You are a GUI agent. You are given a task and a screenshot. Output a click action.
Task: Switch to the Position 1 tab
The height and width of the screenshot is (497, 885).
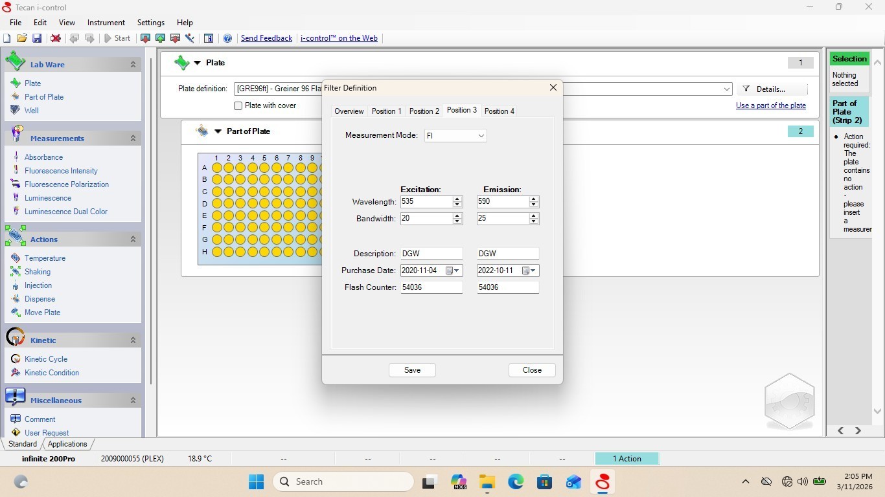point(386,111)
